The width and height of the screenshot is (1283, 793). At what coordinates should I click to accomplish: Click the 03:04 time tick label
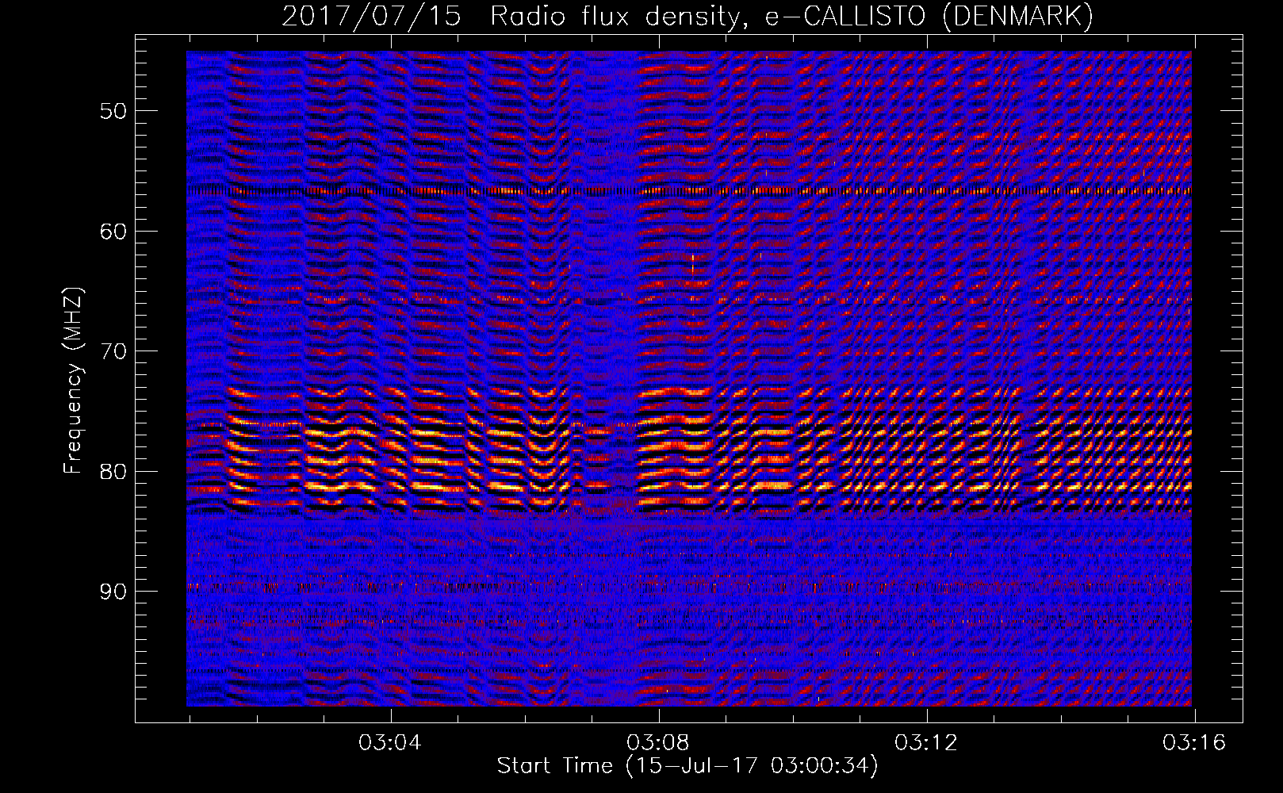[390, 743]
